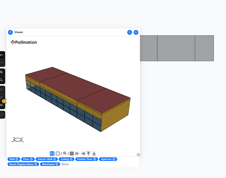The height and width of the screenshot is (178, 226).
Task: Click the refresh icon at toolbar bottom
Action: click(2, 114)
